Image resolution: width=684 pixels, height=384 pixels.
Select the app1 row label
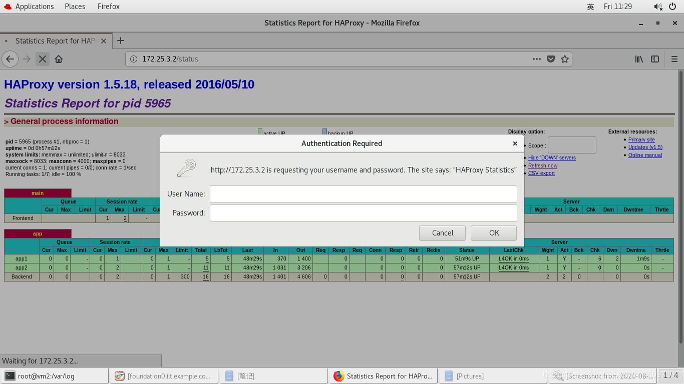pyautogui.click(x=22, y=258)
